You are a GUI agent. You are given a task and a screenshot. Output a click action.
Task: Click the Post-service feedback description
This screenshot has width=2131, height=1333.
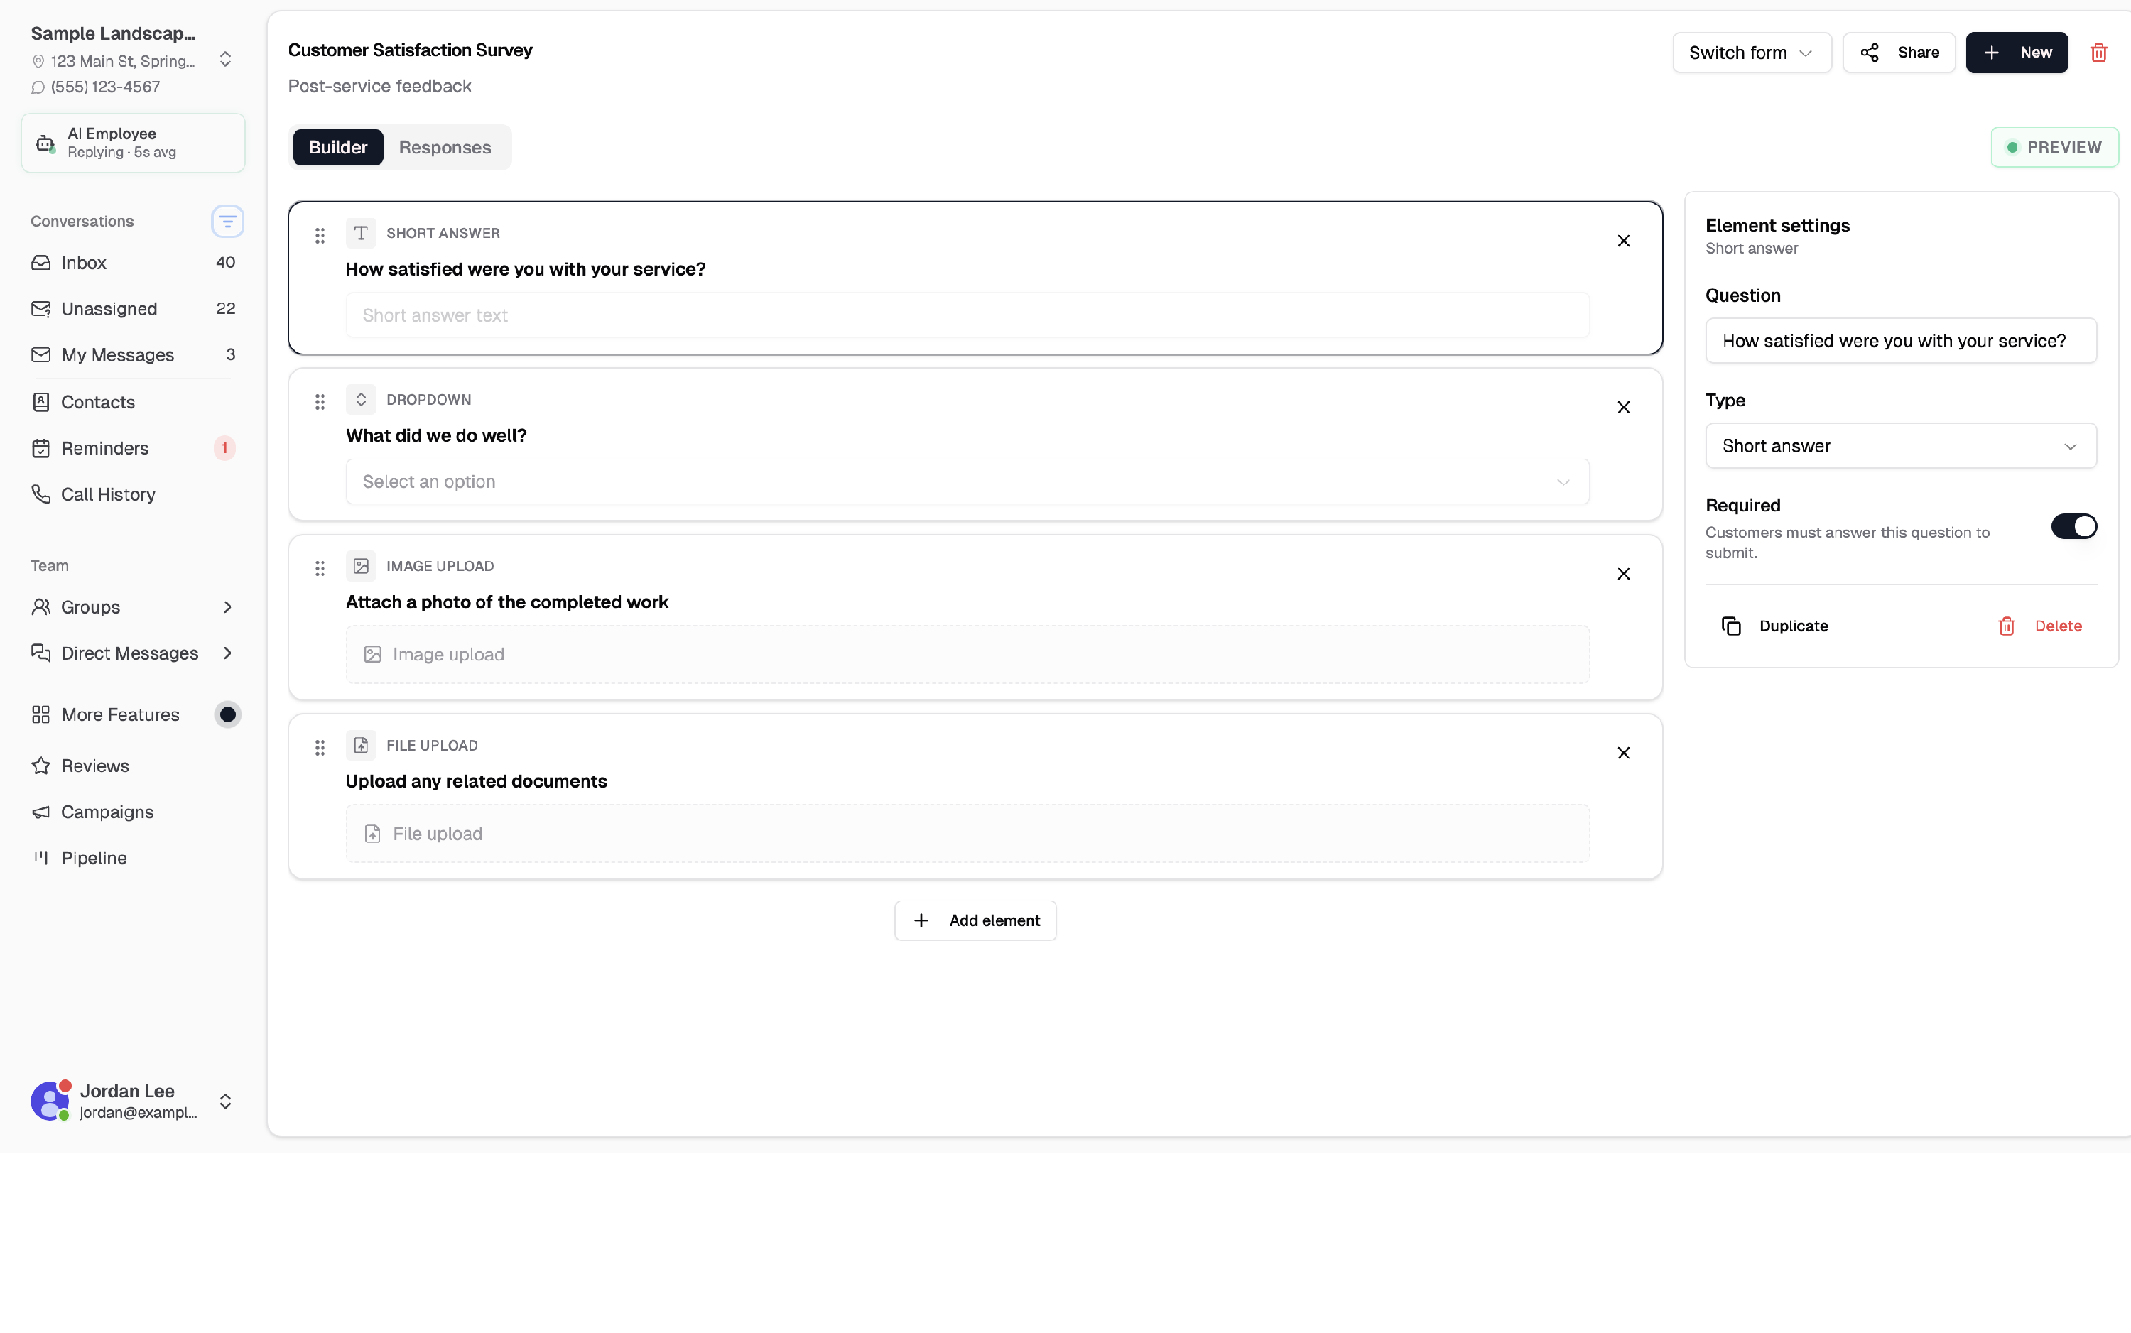[379, 87]
